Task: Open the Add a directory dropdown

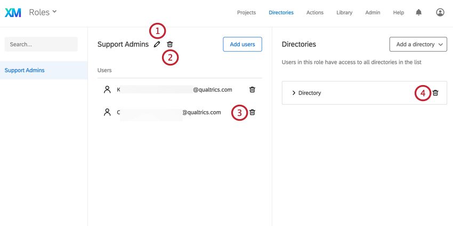Action: [418, 45]
